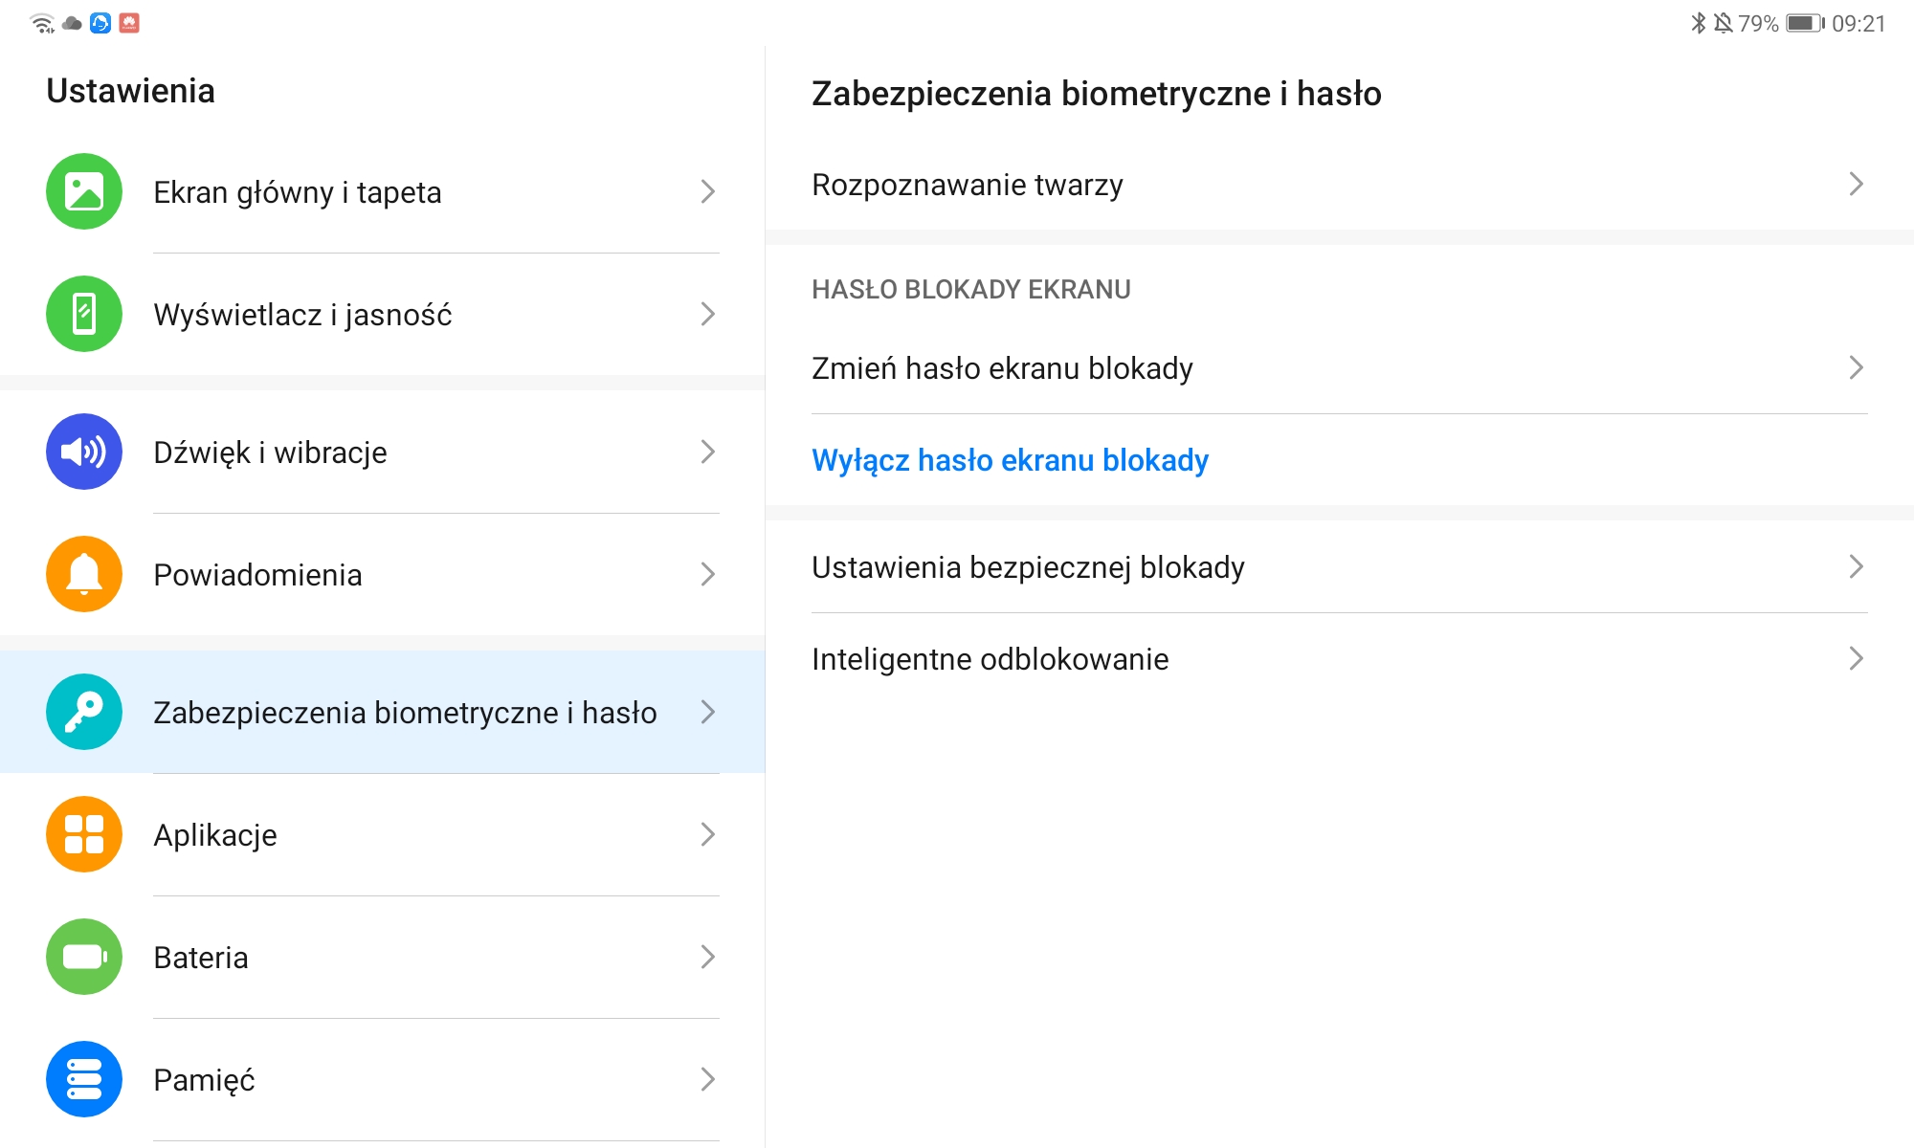Screen dimensions: 1914x1148
Task: Tap Wyłącz hasło ekranu blokady link
Action: tap(1010, 460)
